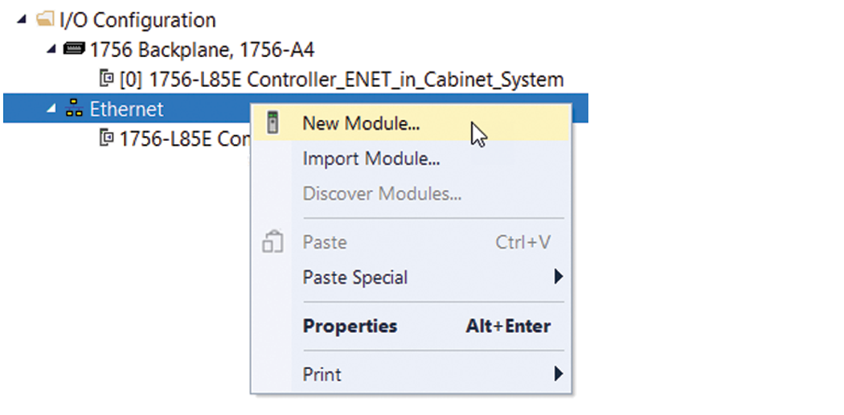The width and height of the screenshot is (844, 415).
Task: Click the New Module icon in menu
Action: point(273,123)
